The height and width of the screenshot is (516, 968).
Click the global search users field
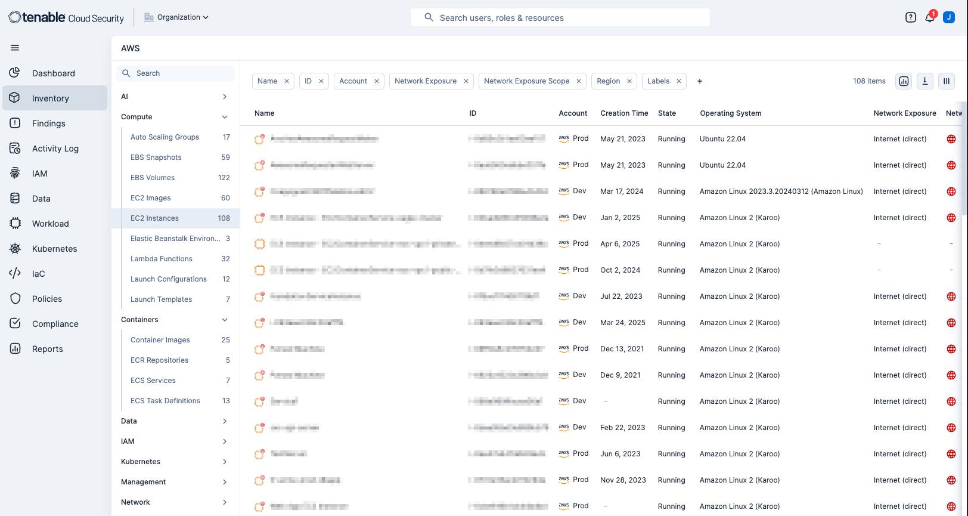click(560, 18)
